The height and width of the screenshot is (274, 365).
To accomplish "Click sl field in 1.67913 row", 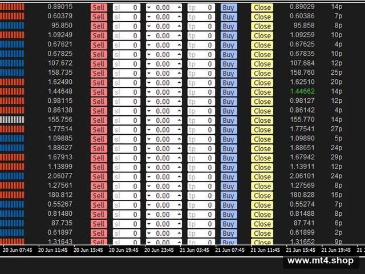I will click(127, 158).
